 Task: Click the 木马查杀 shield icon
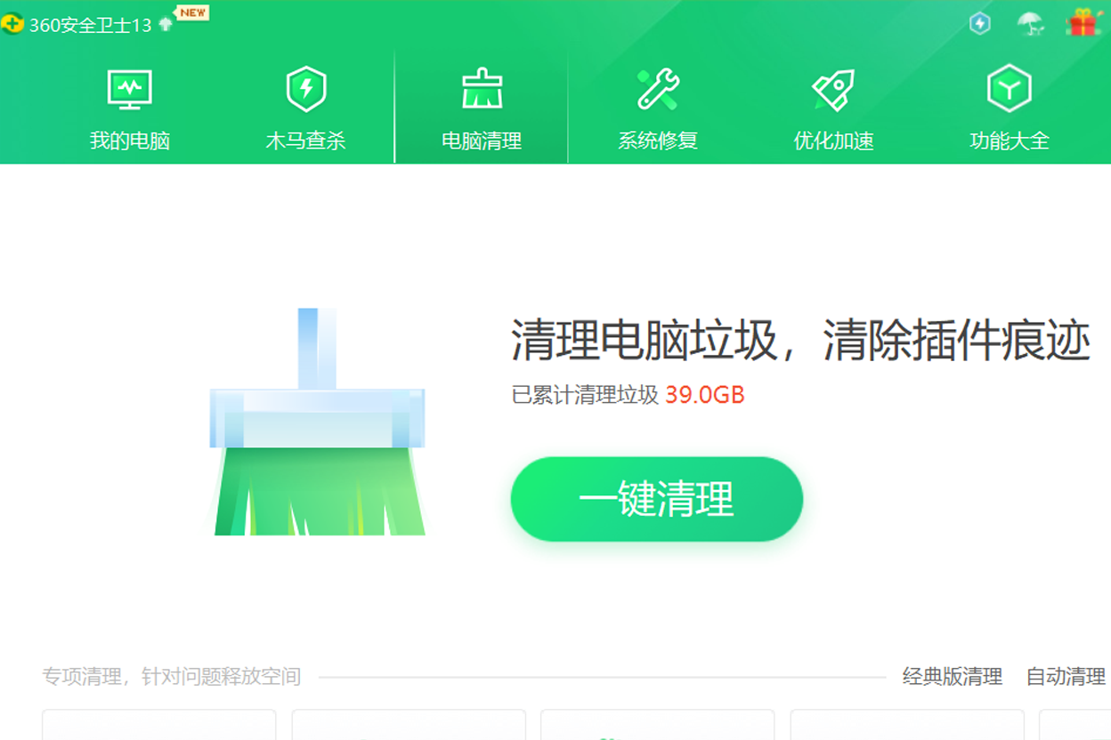306,89
